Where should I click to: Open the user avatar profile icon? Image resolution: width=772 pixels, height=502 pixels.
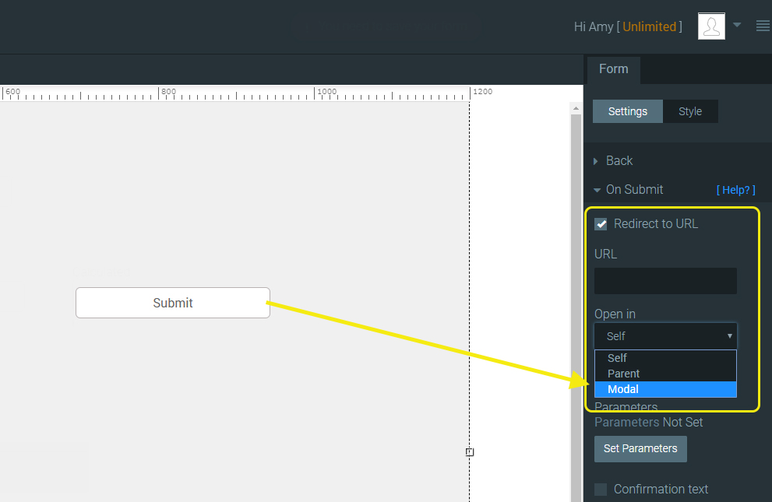click(711, 26)
